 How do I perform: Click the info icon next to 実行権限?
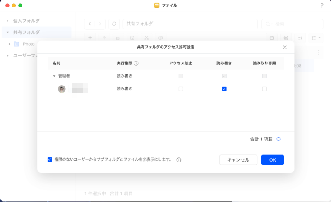(136, 64)
